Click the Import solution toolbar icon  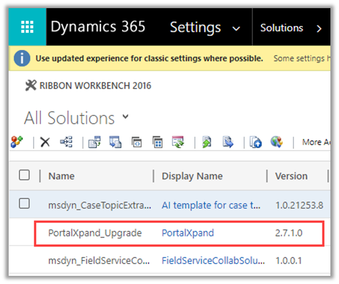pyautogui.click(x=207, y=142)
